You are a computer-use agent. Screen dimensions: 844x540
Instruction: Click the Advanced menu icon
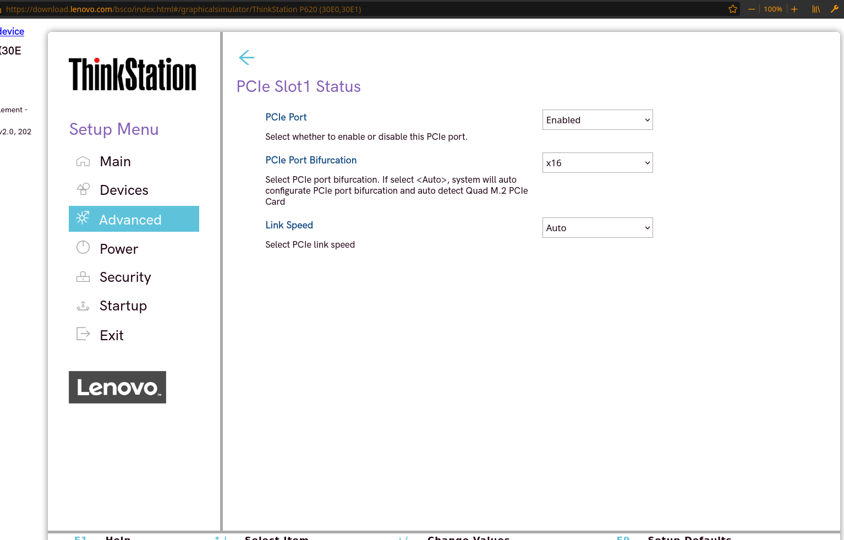83,218
